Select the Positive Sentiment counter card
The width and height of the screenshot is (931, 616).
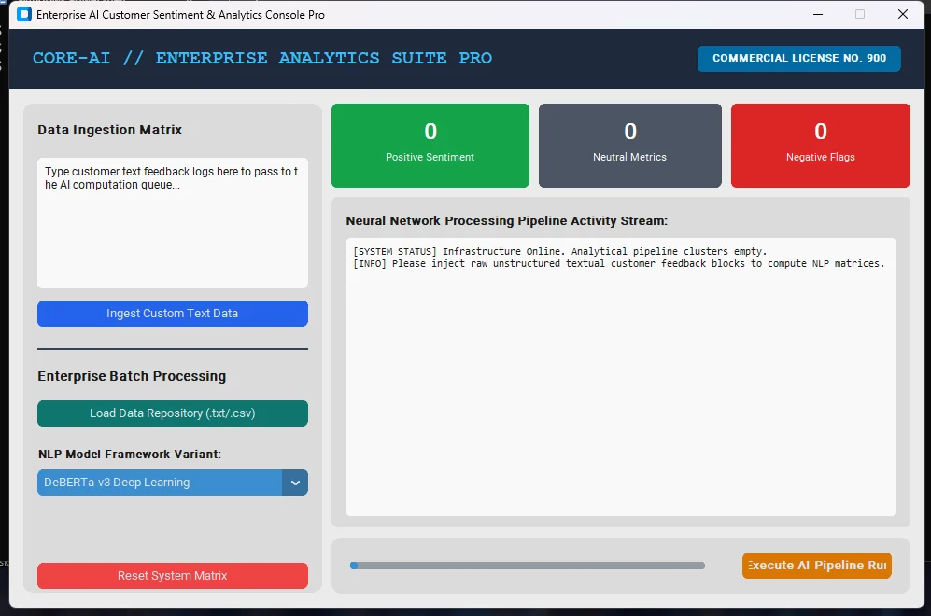pos(430,146)
